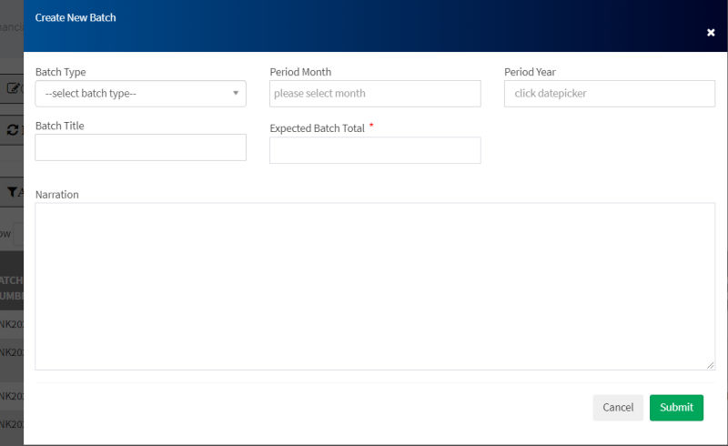This screenshot has width=728, height=446.
Task: Click the Expected Batch Total label
Action: click(x=317, y=128)
